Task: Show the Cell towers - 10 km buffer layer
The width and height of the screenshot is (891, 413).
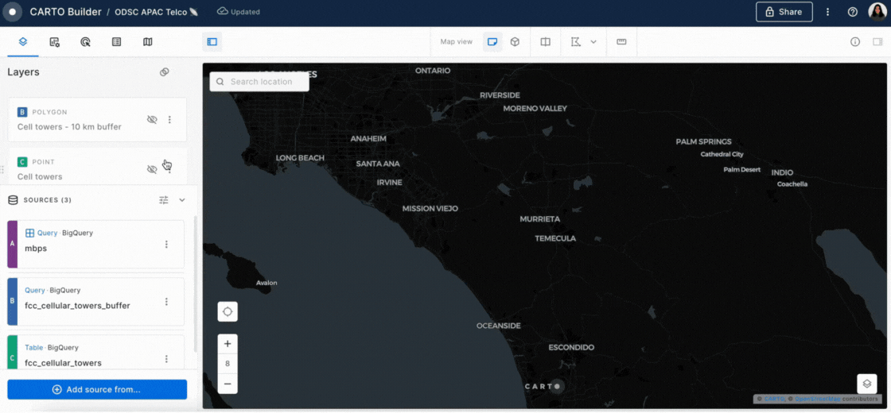Action: pos(152,120)
